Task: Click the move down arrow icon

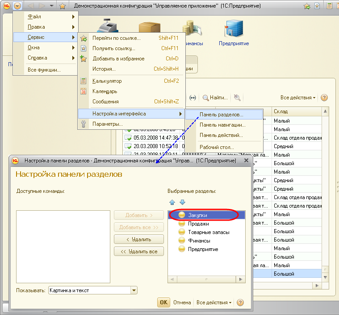Action: click(x=182, y=202)
